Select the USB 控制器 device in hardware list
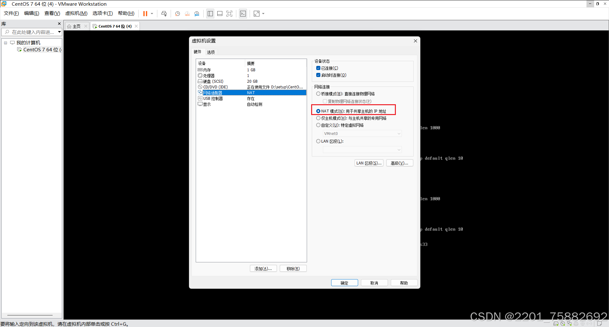Screen dimensions: 609x327 point(213,98)
